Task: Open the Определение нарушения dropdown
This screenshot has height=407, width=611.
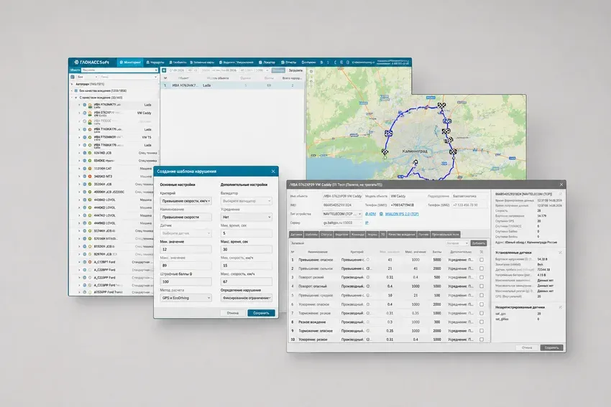Action: tap(247, 298)
